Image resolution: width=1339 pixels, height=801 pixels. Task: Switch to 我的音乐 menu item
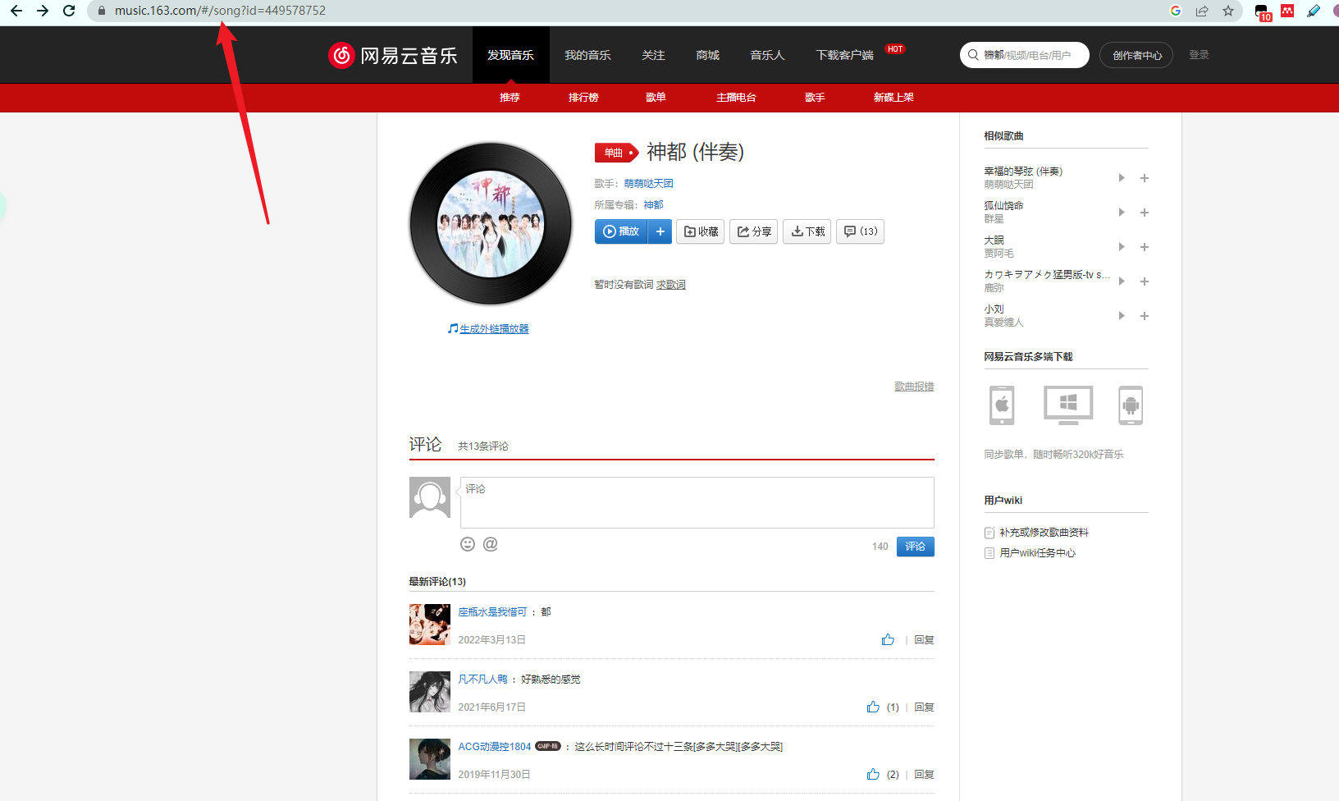coord(587,54)
